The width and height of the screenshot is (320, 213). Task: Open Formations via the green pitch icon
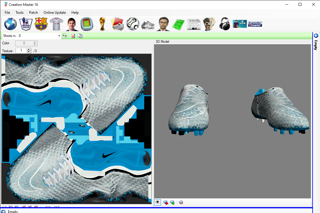178,24
